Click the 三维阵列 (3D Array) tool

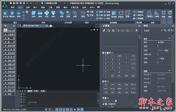point(138,15)
